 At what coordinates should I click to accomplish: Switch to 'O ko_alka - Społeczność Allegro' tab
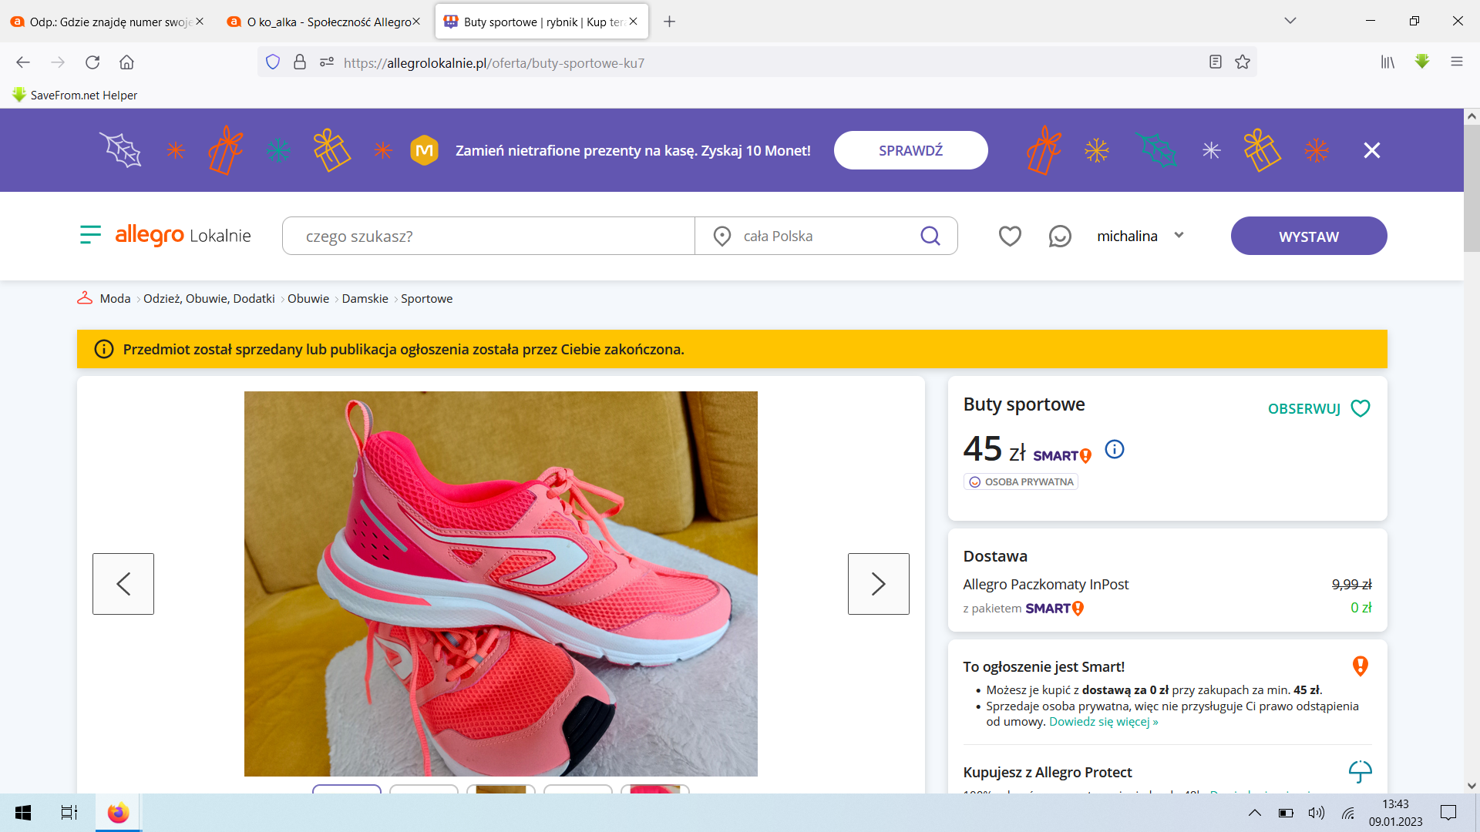324,22
